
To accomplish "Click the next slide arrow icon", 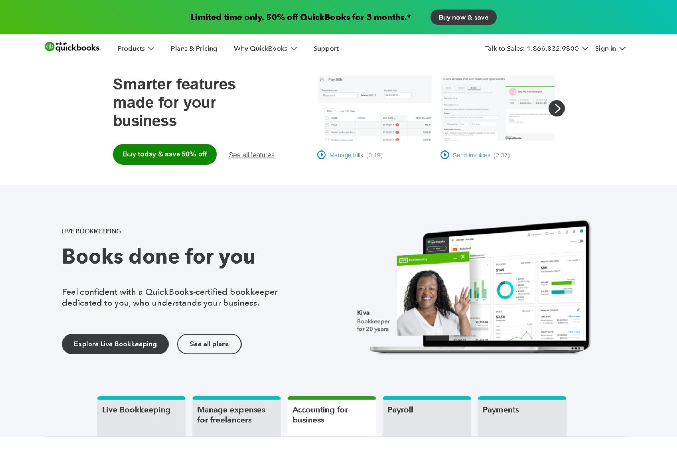I will point(556,108).
